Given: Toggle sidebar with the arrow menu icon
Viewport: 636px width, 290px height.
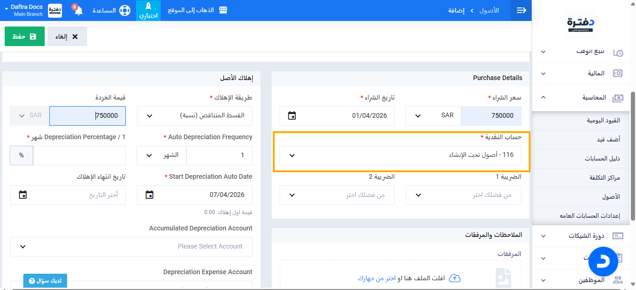Looking at the screenshot, I should point(521,10).
